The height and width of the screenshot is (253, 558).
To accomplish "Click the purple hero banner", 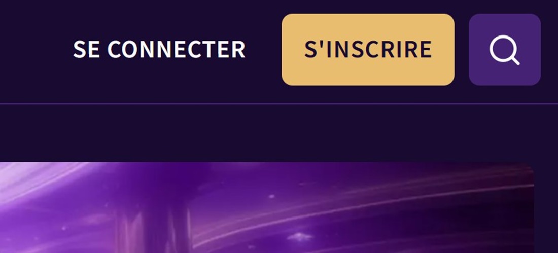I will [267, 207].
